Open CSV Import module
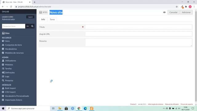197x111 pixels. 9,92
